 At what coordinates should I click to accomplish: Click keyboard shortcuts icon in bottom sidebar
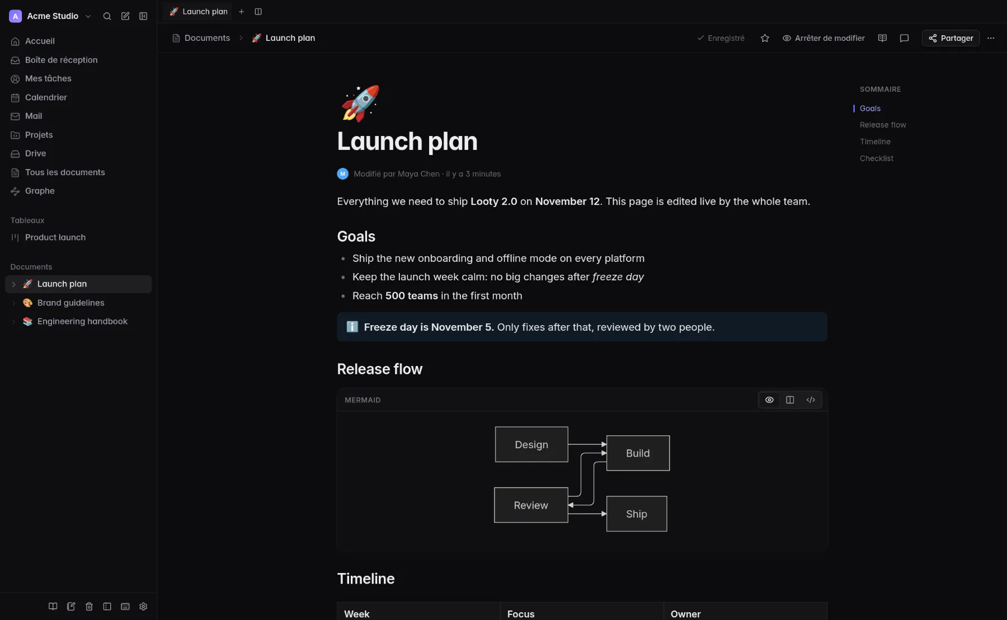pyautogui.click(x=125, y=607)
